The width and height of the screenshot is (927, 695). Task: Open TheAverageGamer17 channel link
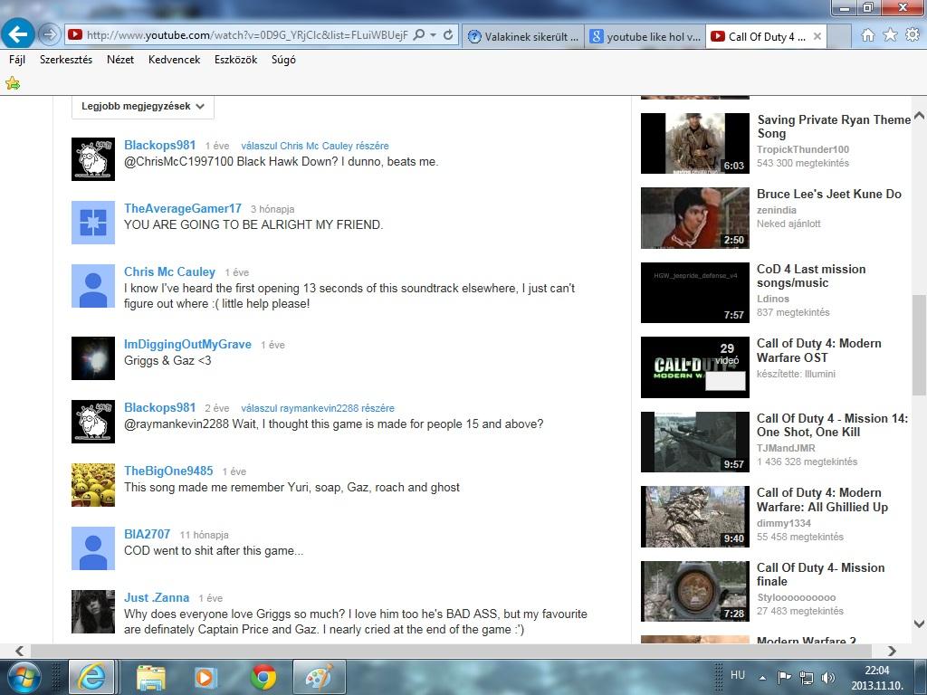[x=183, y=208]
